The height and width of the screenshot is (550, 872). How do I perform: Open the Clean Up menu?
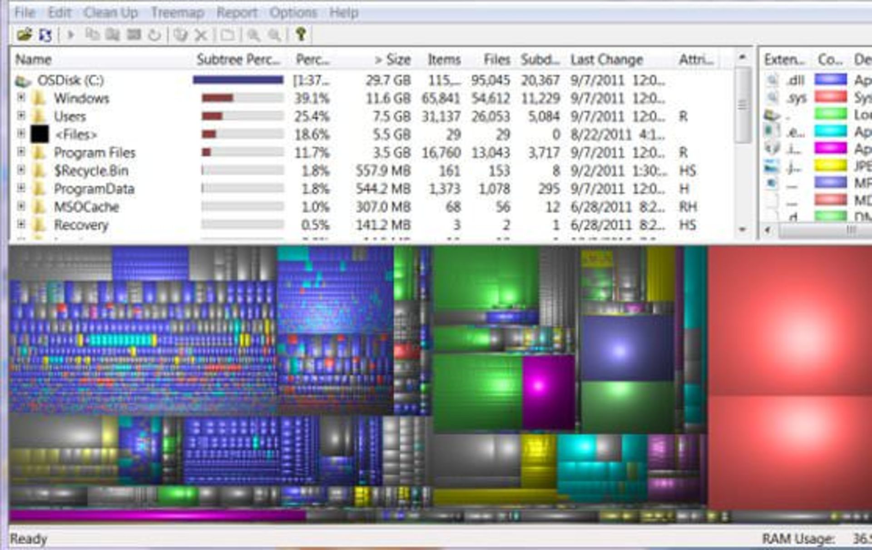tap(110, 13)
